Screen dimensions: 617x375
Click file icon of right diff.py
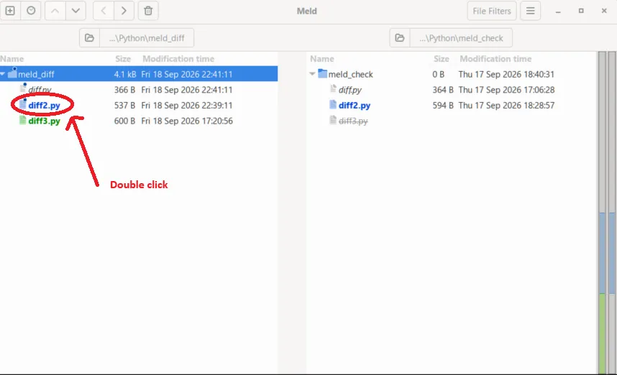(x=333, y=89)
